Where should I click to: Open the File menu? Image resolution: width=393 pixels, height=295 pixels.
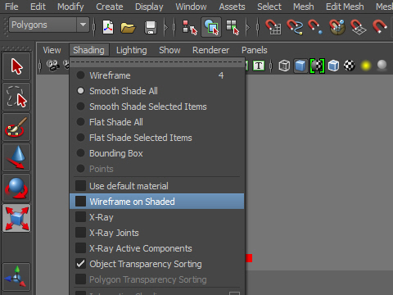(11, 7)
